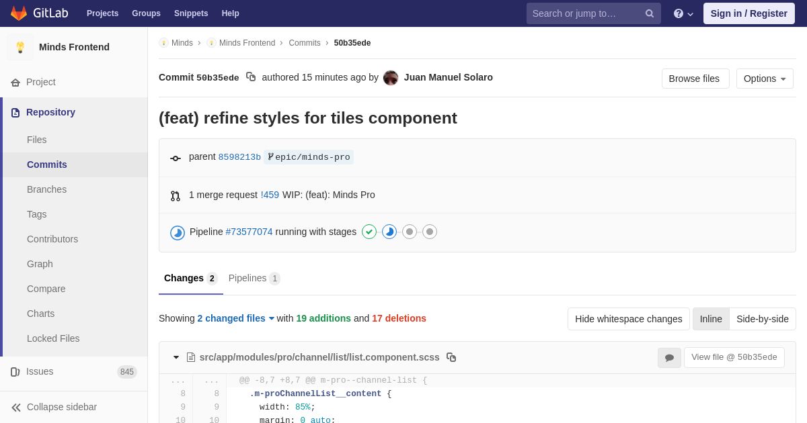Click the pipeline running status icon

(x=178, y=232)
